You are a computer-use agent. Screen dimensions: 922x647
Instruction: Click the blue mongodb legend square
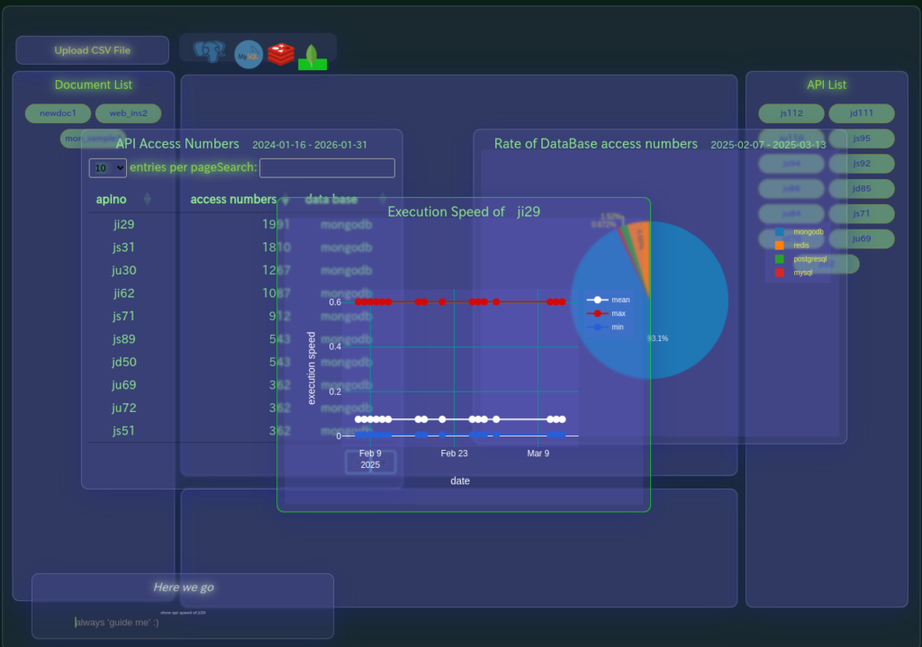pyautogui.click(x=780, y=232)
